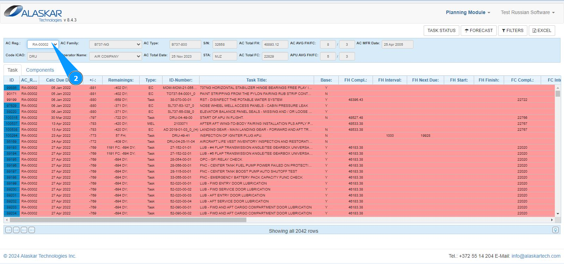Sort by the Task Title column header

[x=257, y=80]
